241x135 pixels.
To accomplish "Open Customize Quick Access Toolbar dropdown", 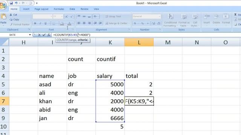I will [37, 3].
